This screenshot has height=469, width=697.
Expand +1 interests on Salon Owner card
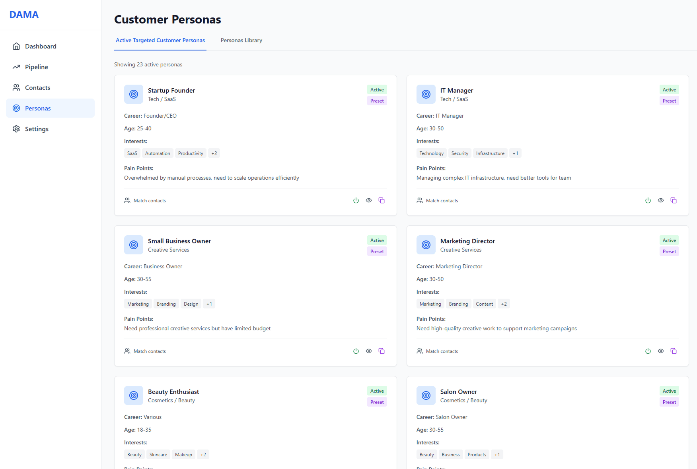[497, 455]
